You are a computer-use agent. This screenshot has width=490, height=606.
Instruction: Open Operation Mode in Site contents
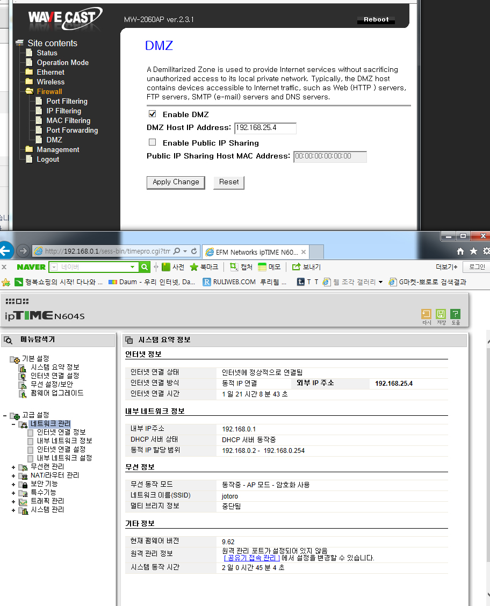coord(63,63)
